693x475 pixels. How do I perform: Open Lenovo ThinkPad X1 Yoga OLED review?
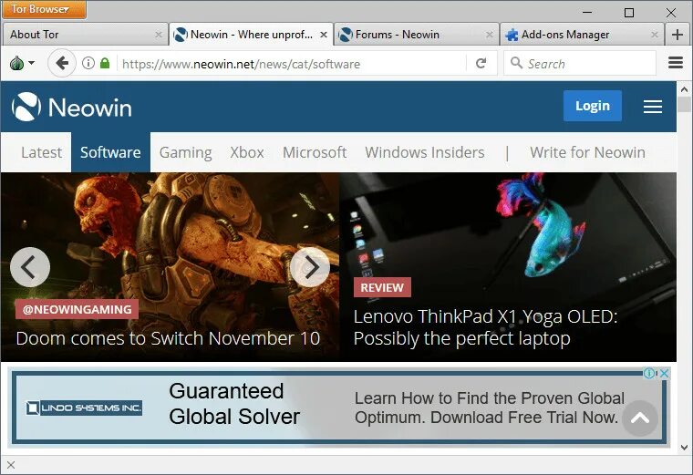click(485, 327)
